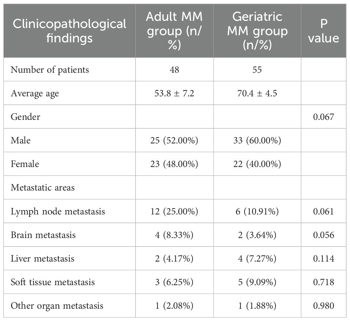350x321 pixels.
Task: Click the Geriatric MM group header
Action: 257,31
